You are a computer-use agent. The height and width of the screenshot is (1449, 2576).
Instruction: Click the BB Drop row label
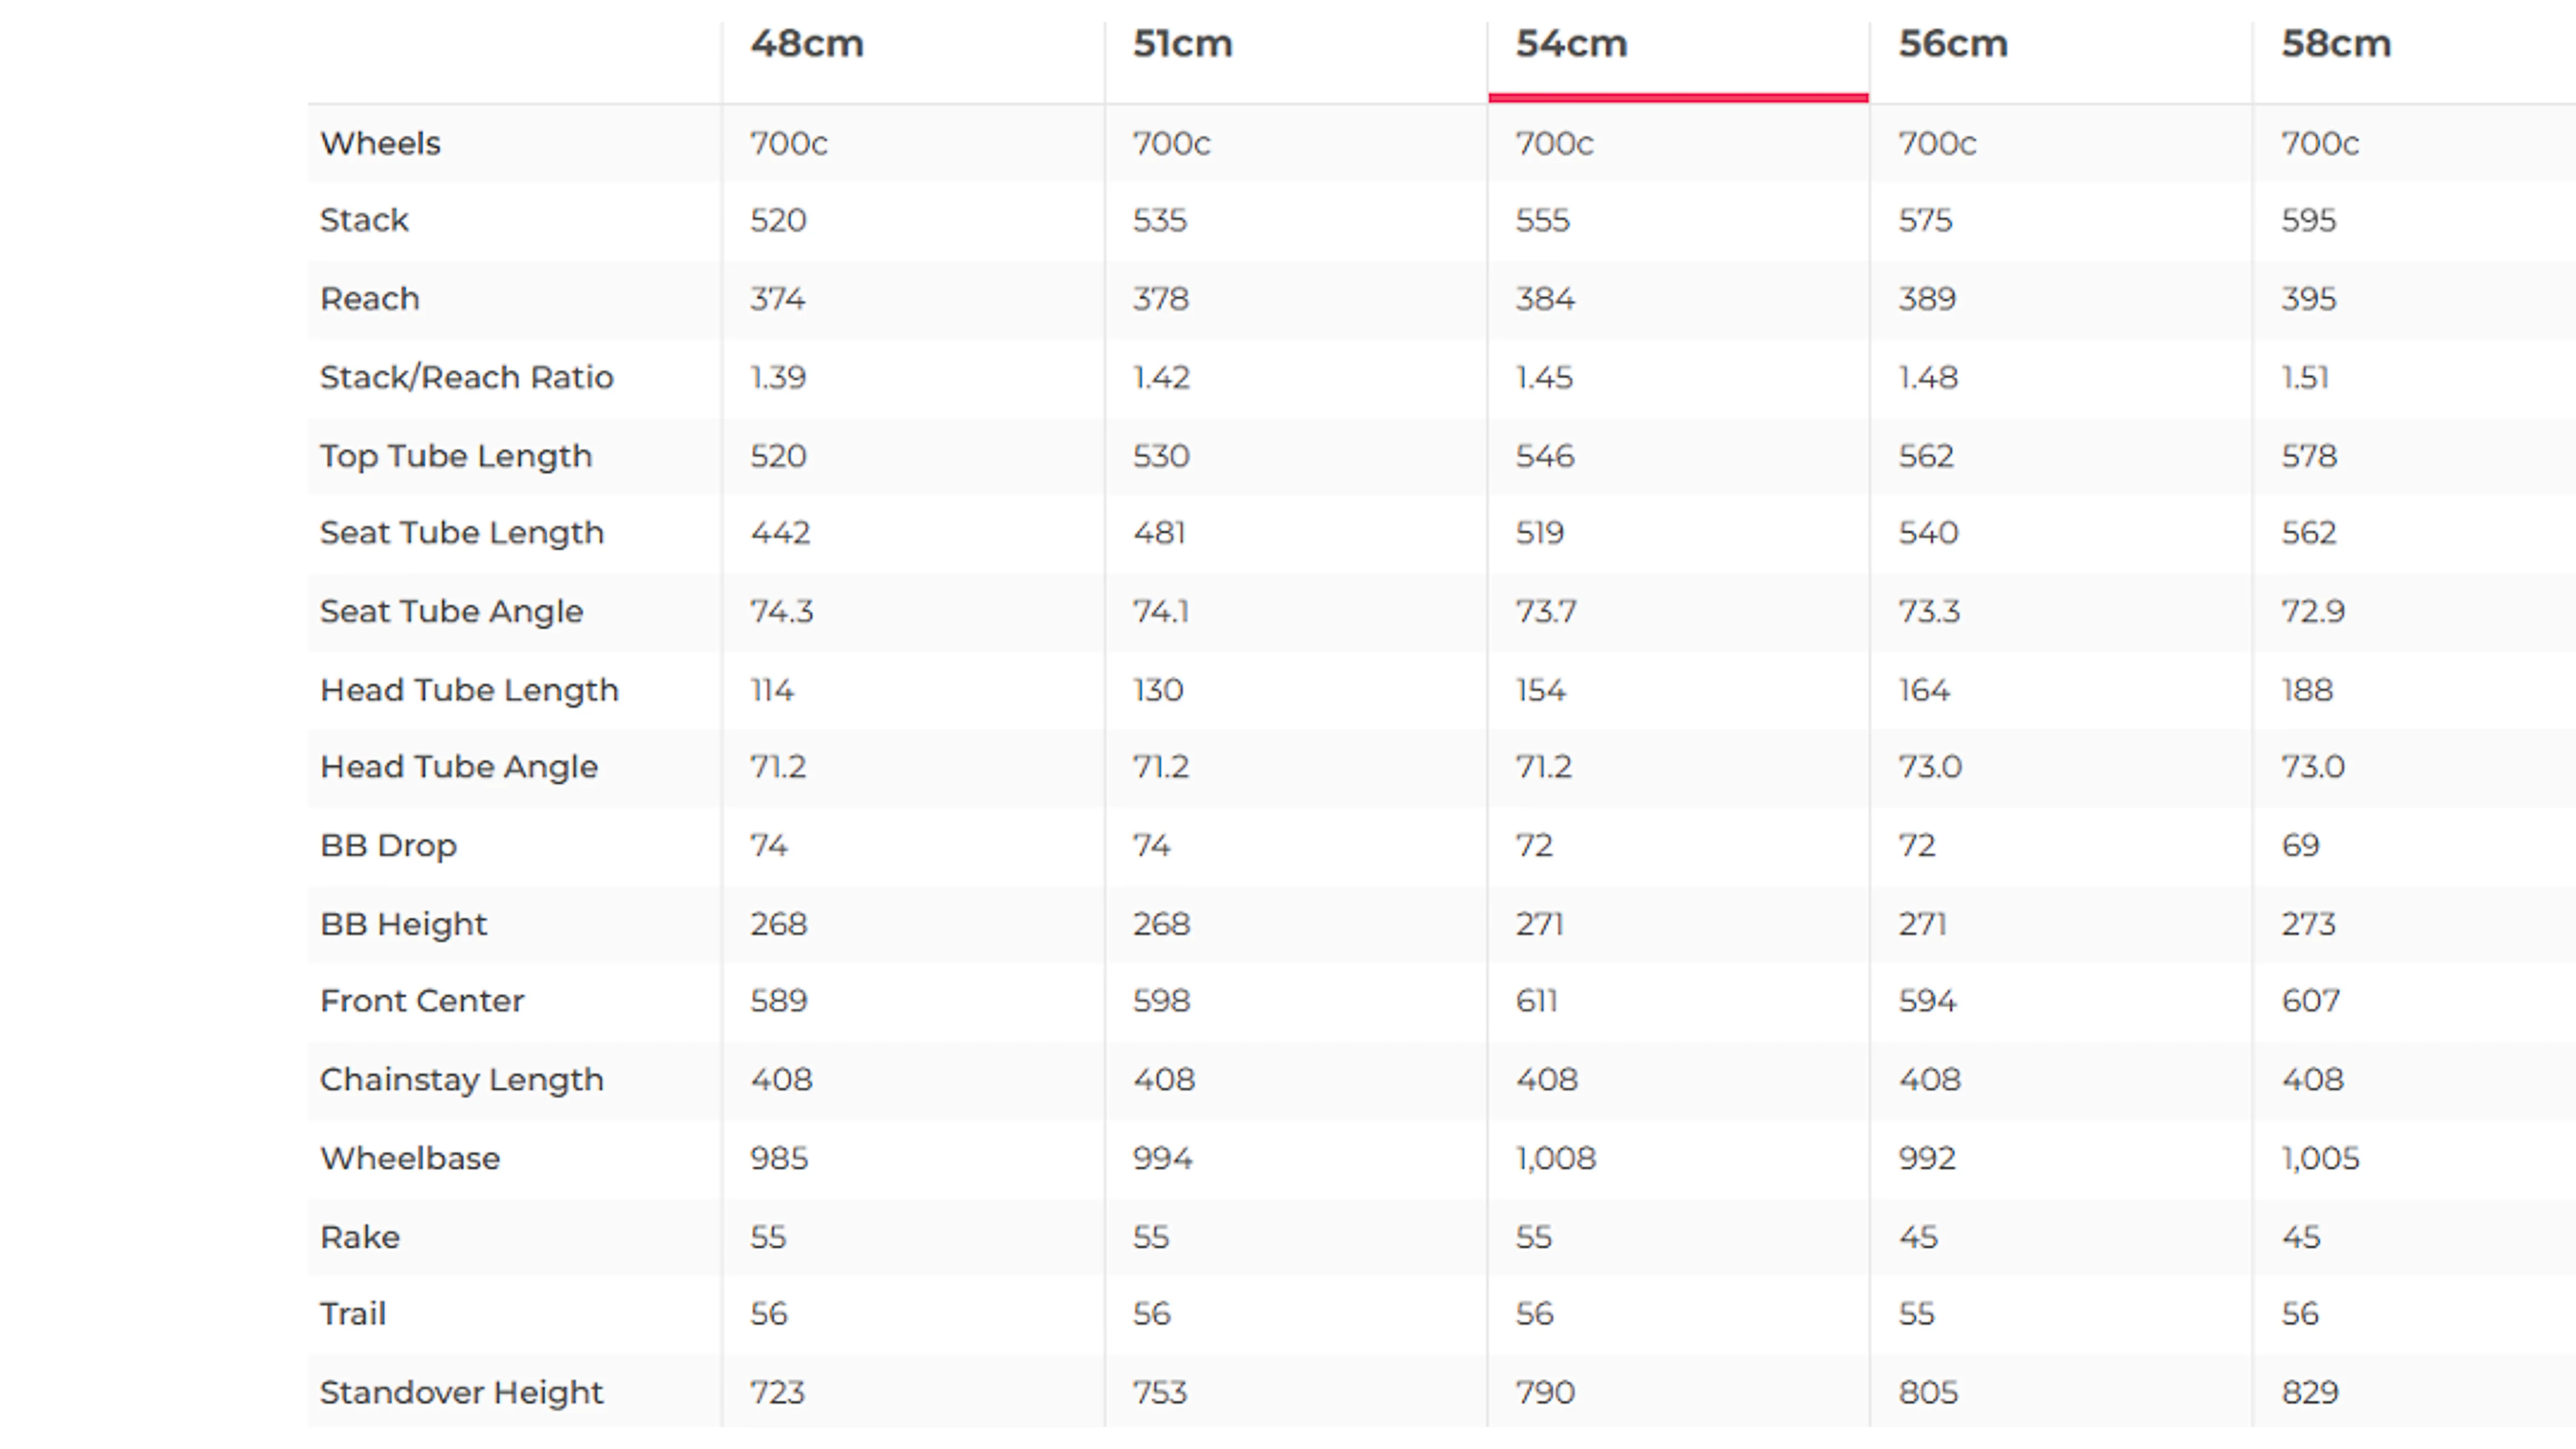pyautogui.click(x=388, y=846)
